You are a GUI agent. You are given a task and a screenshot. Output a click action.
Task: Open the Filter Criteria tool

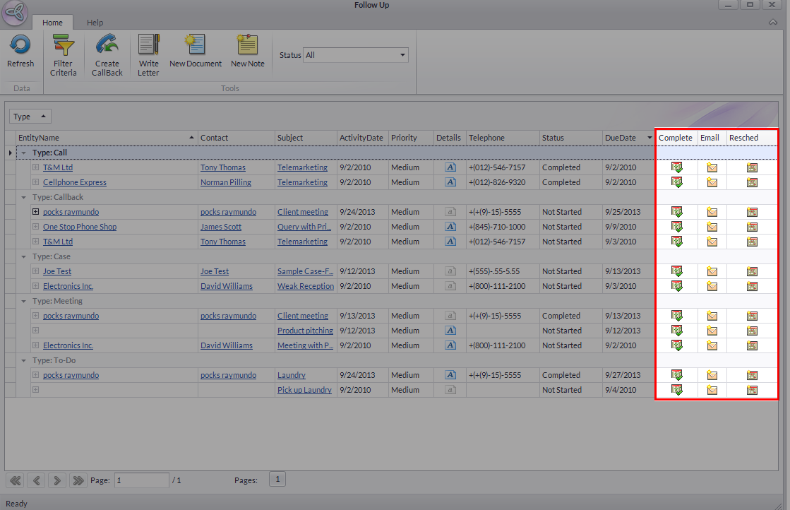pyautogui.click(x=64, y=46)
